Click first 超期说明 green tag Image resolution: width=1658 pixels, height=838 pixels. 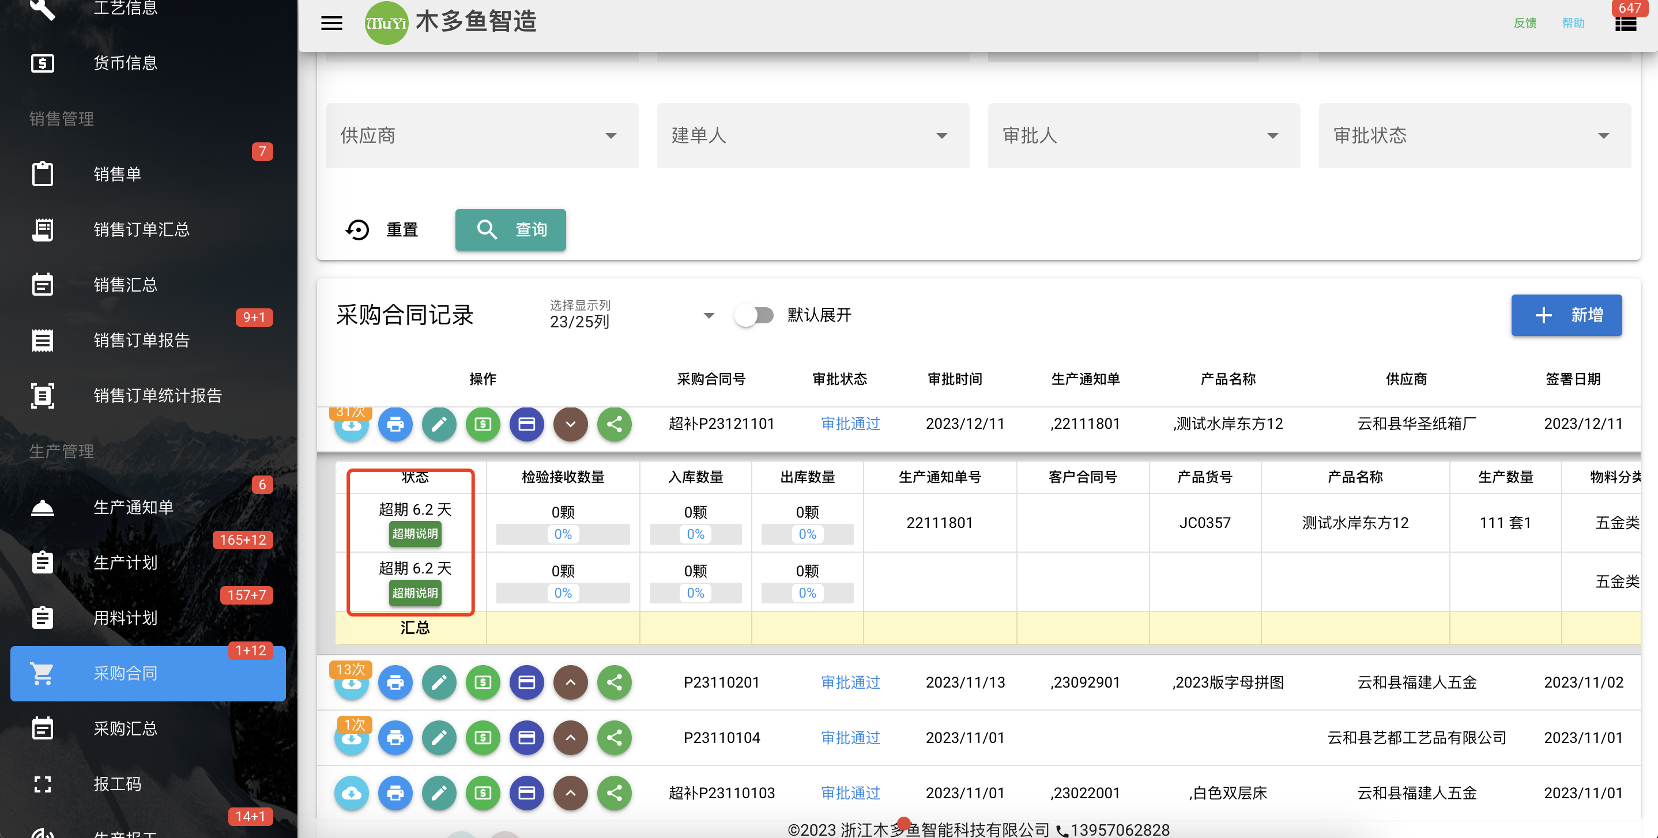pyautogui.click(x=415, y=534)
